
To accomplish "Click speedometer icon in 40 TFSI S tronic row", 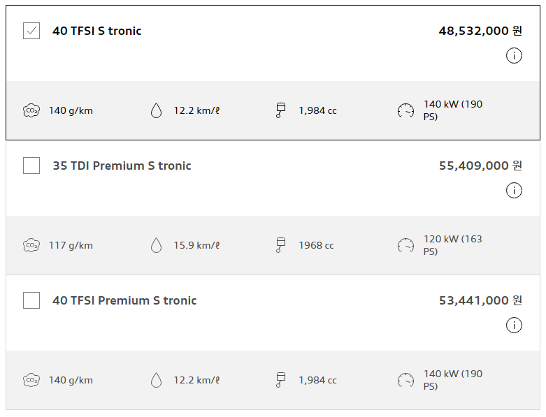I will pyautogui.click(x=405, y=110).
